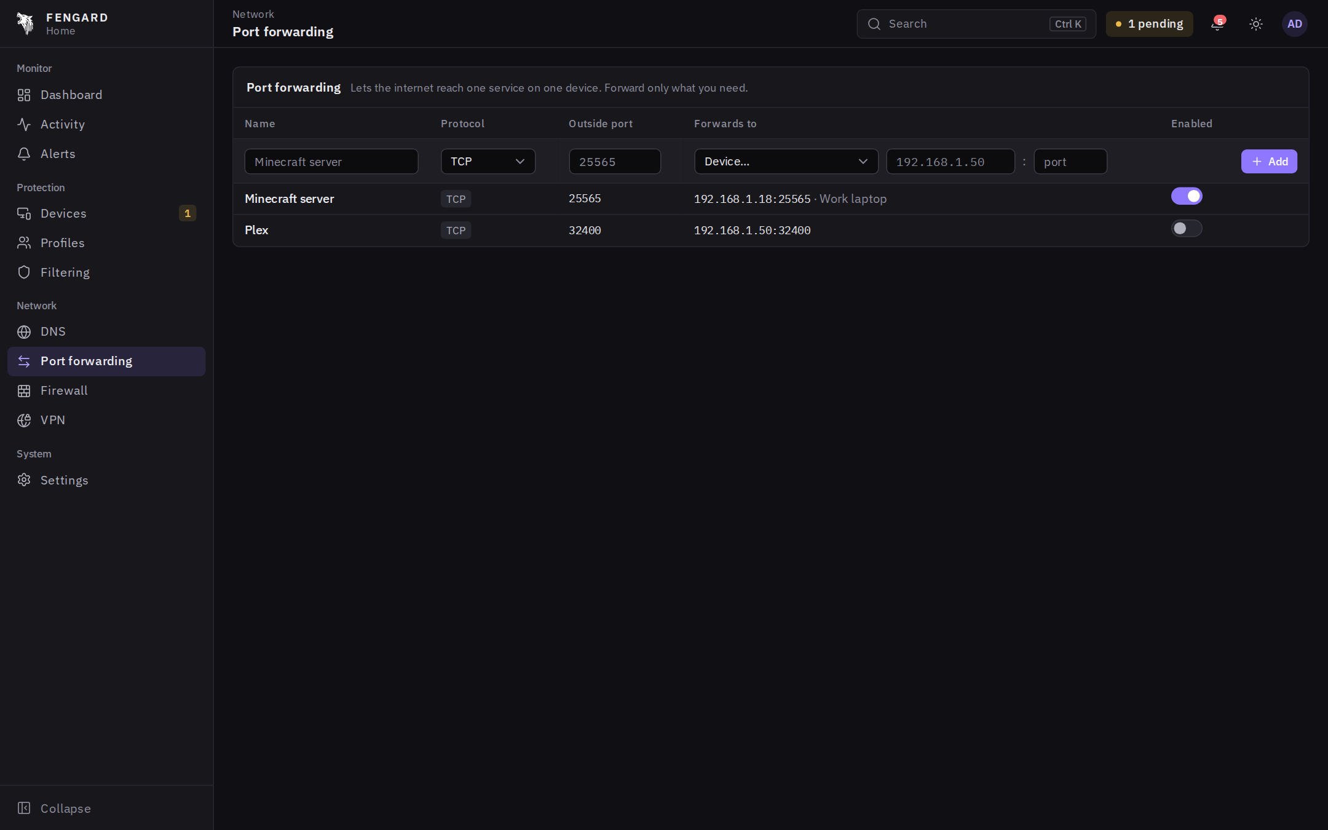Open the Device... selector dropdown

click(786, 162)
